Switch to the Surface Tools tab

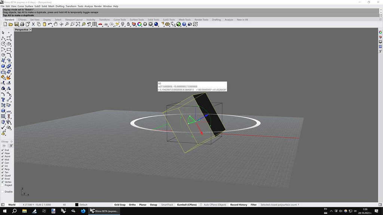137,19
